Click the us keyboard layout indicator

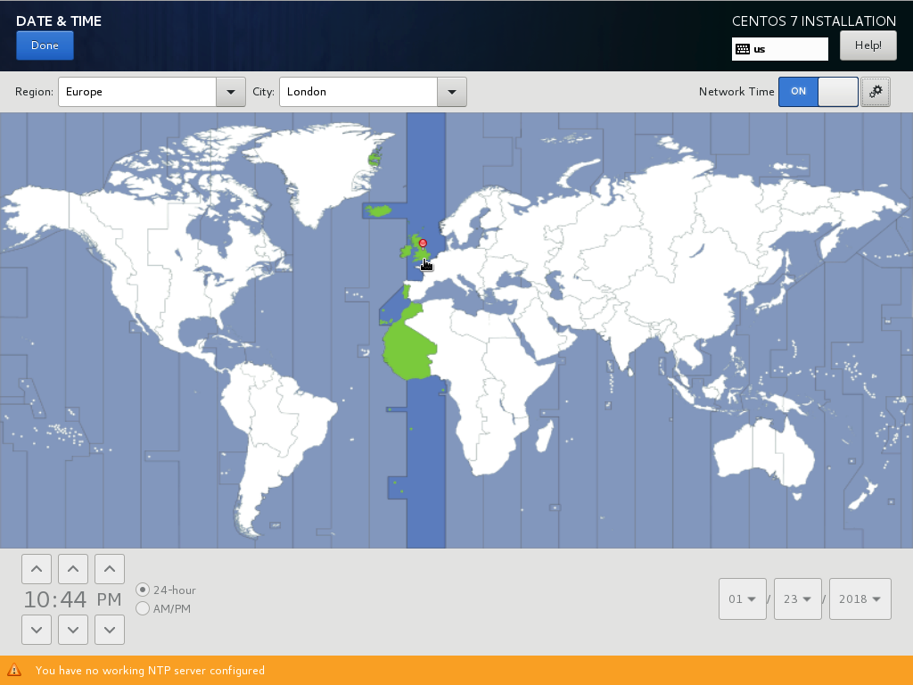click(779, 49)
